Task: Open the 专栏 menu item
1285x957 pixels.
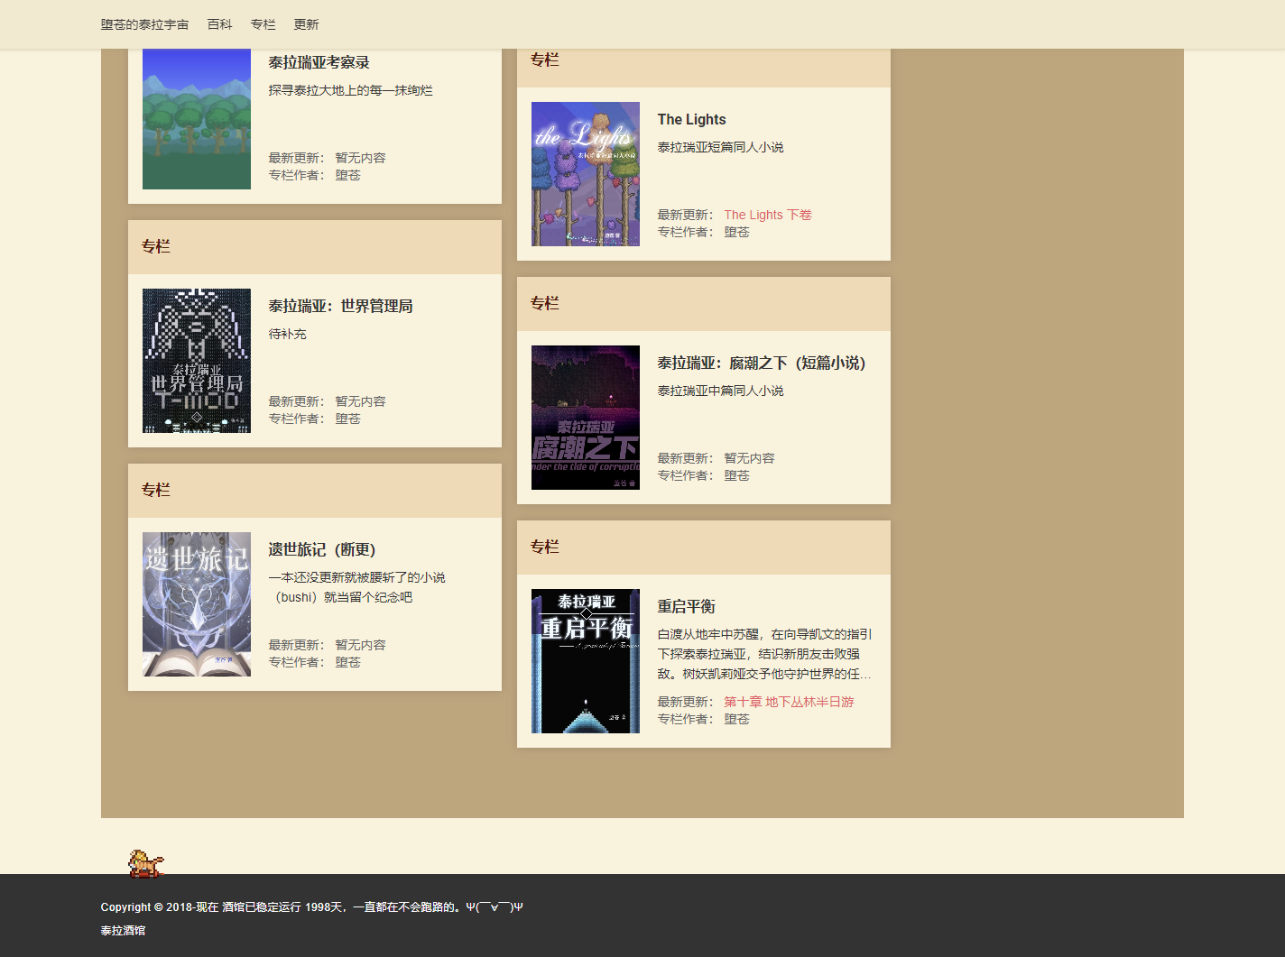Action: click(x=263, y=24)
